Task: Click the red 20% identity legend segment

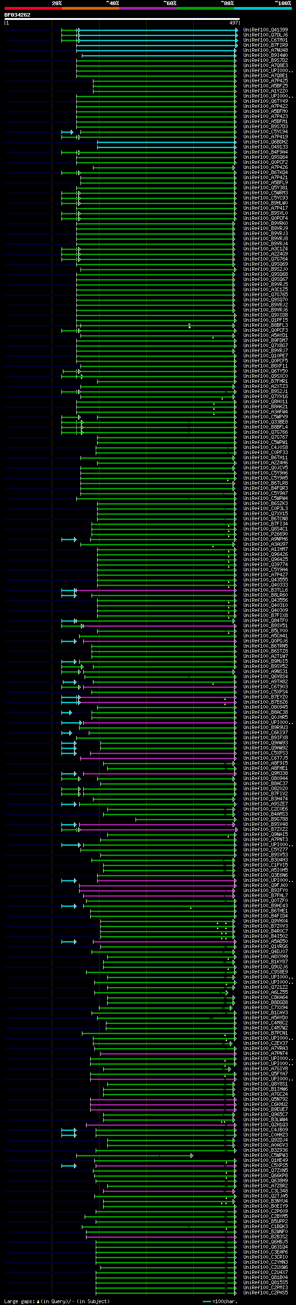Action: coord(33,8)
